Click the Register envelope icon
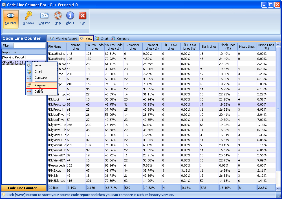Screen dimensions: 282x199 (44, 16)
